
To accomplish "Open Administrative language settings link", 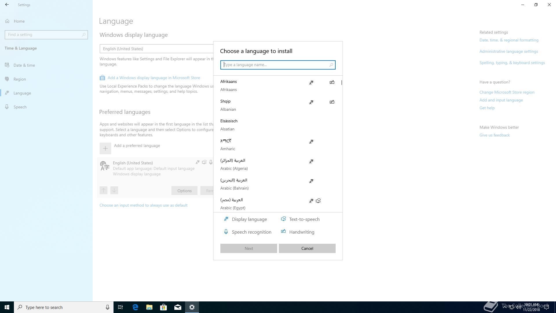I will [509, 51].
